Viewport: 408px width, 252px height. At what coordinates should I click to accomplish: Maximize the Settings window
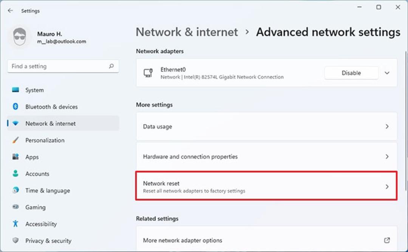tap(379, 7)
